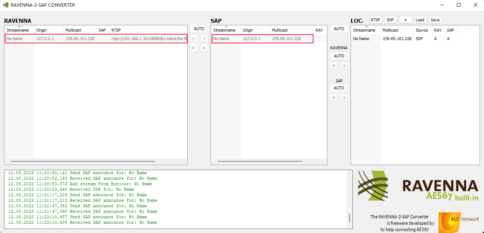This screenshot has height=233, width=484.
Task: Sort LOC list by Streamname column header
Action: tap(366, 30)
